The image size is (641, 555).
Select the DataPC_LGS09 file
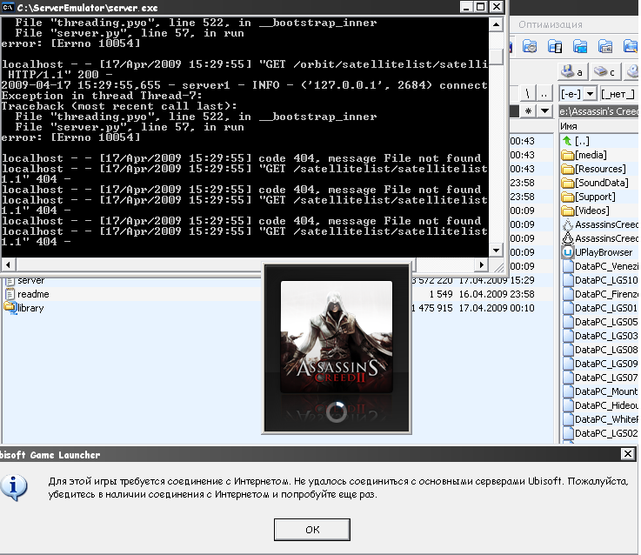pos(600,364)
